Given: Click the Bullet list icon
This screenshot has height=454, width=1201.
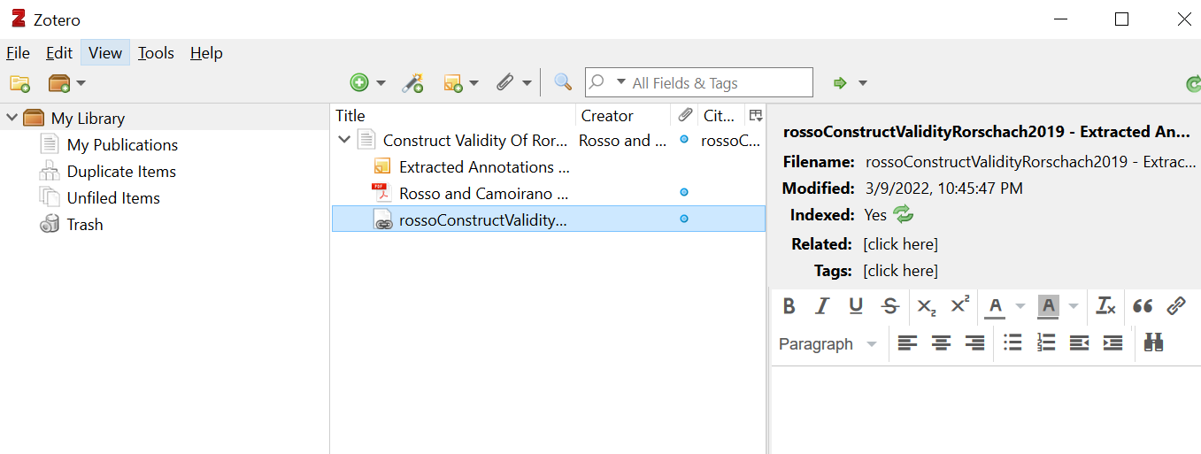Looking at the screenshot, I should (1012, 343).
